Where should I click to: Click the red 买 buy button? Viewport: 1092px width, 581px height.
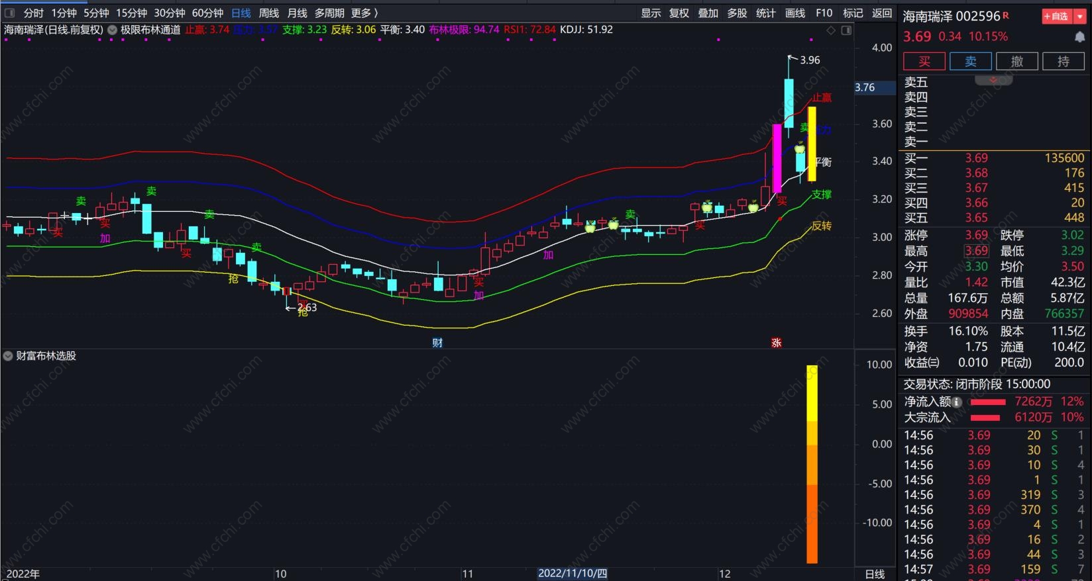point(924,62)
